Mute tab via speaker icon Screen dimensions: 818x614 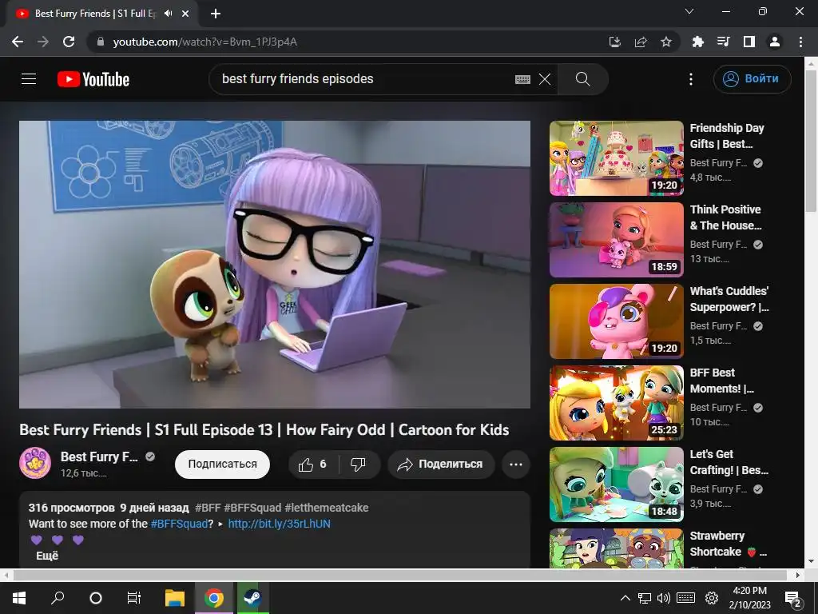(168, 14)
